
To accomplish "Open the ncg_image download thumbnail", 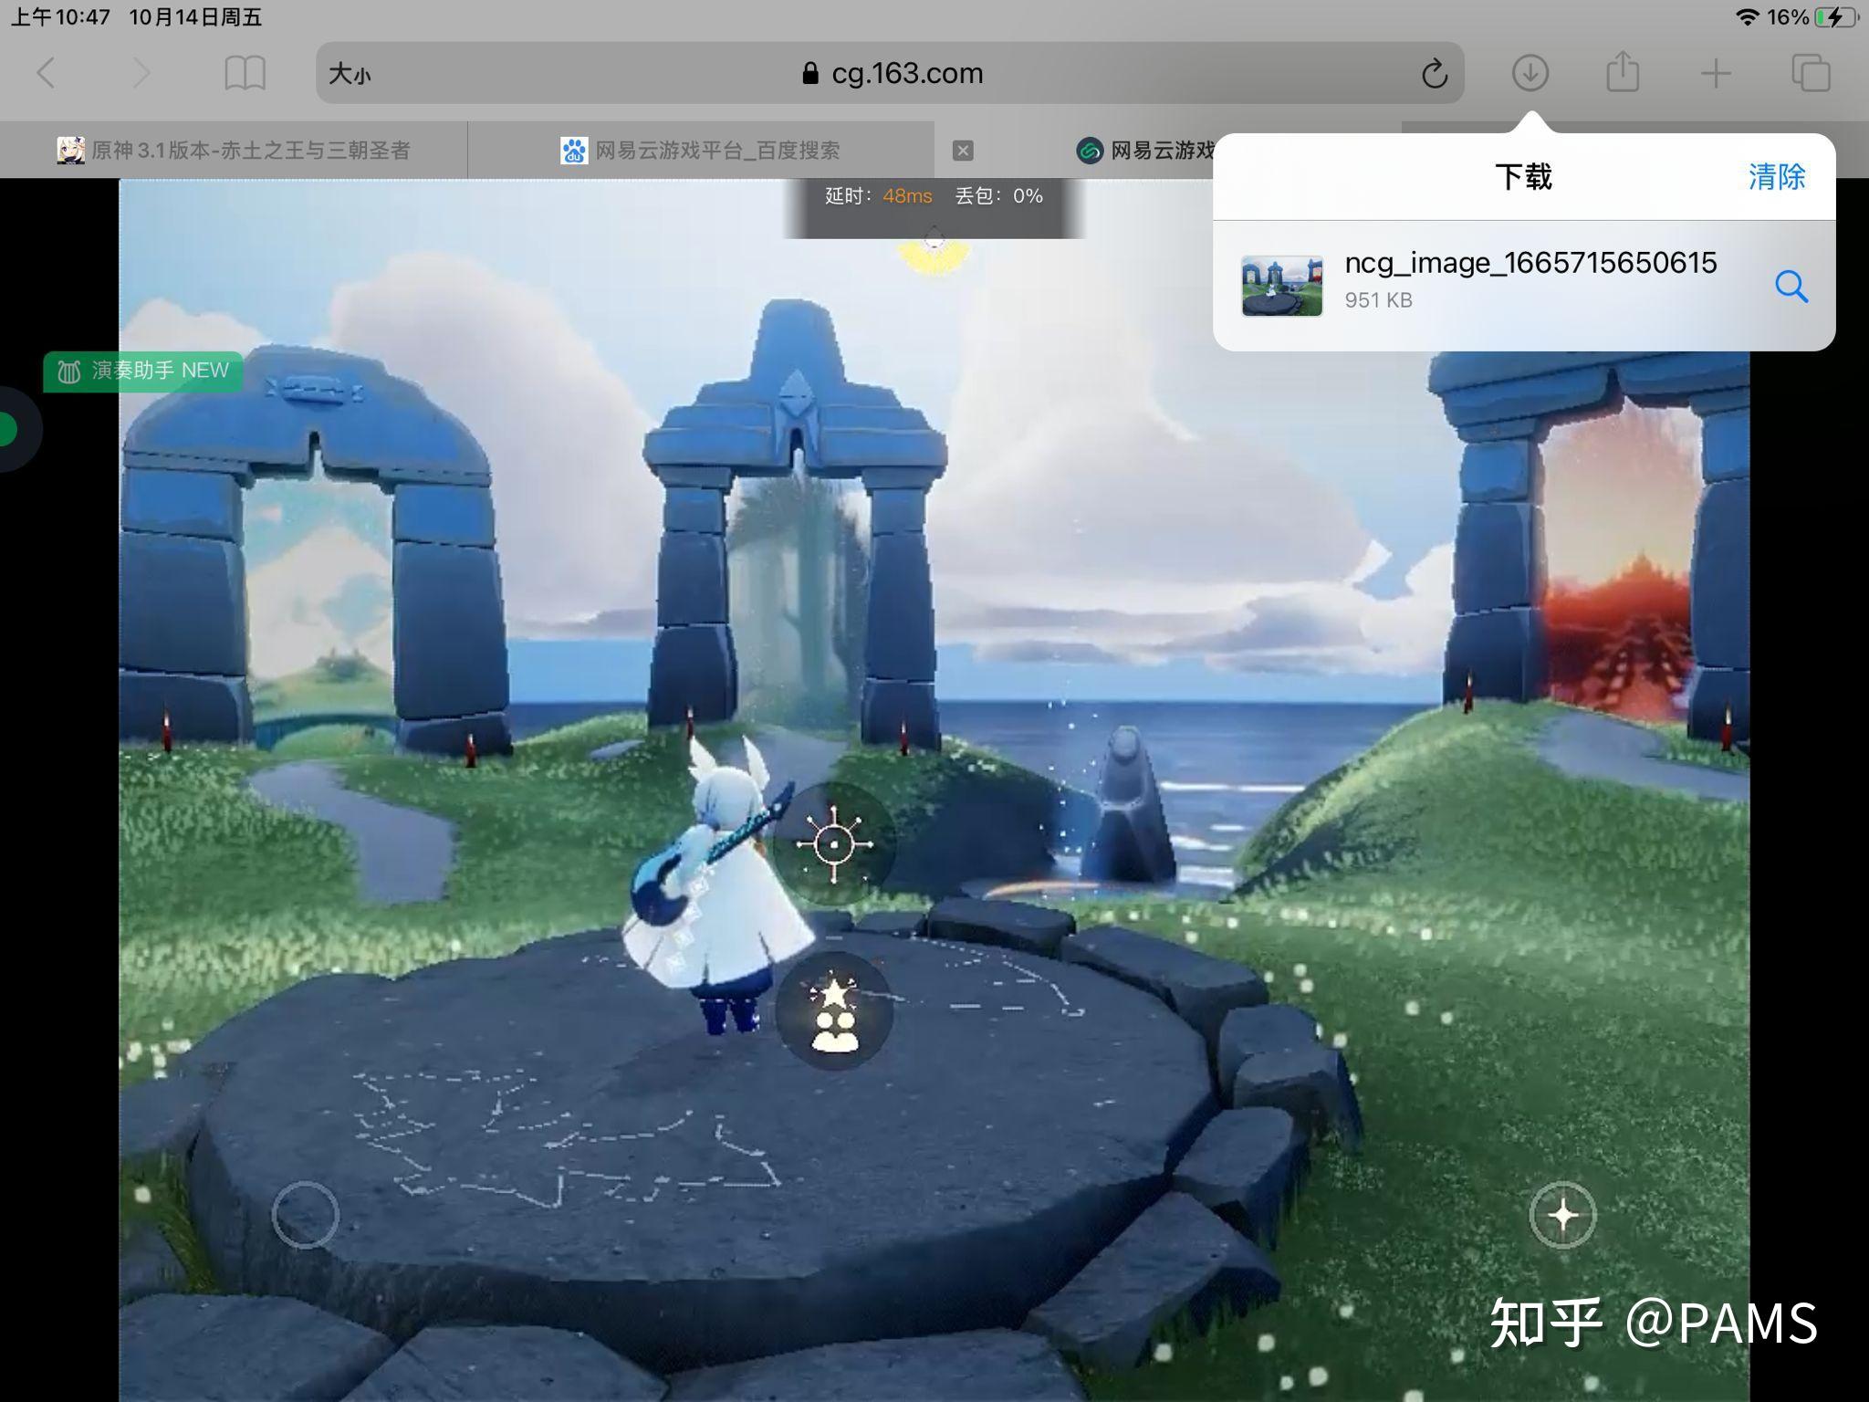I will pyautogui.click(x=1281, y=286).
